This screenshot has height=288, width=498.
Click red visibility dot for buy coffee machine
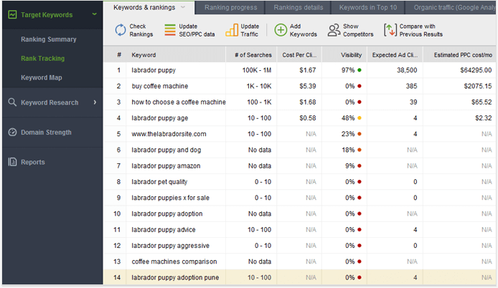click(x=360, y=86)
